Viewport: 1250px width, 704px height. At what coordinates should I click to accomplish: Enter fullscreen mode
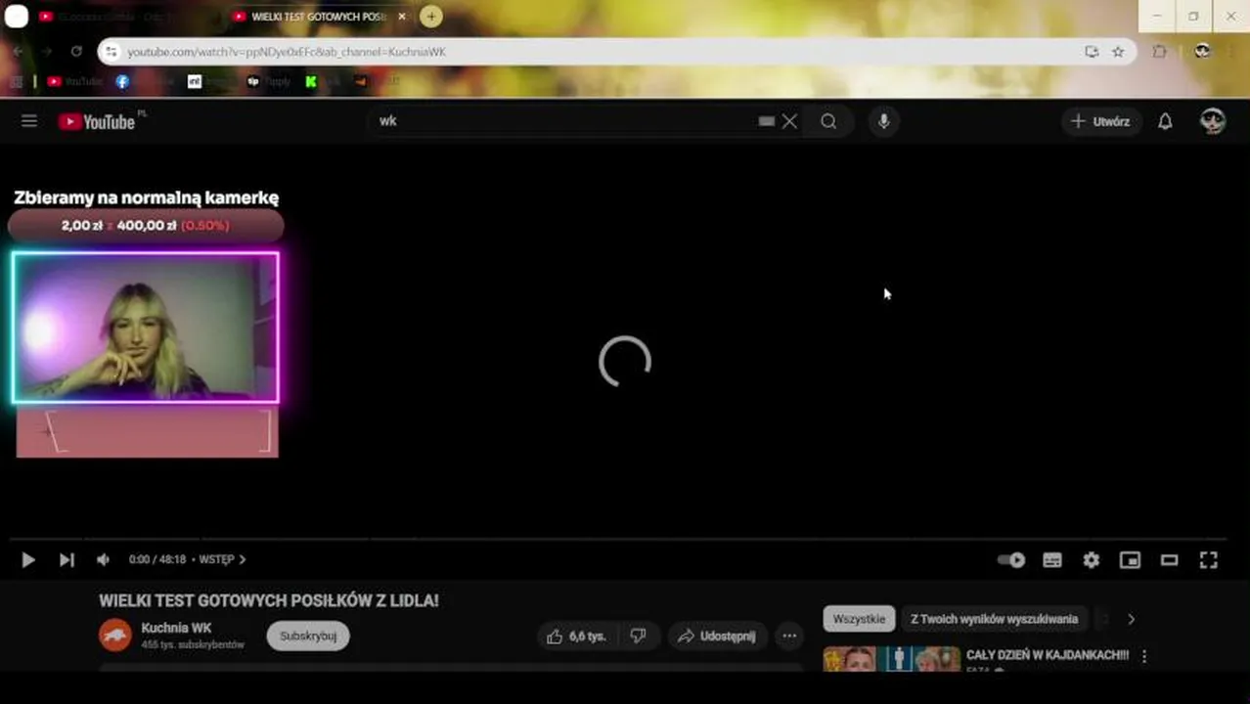coord(1209,560)
